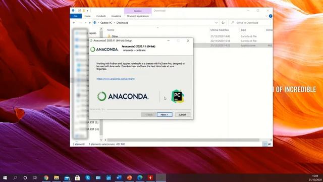Sort files by Tipo column
The image size is (323, 182).
(243, 30)
